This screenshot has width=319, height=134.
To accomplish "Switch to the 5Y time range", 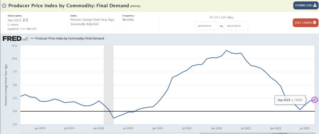I will (218, 17).
